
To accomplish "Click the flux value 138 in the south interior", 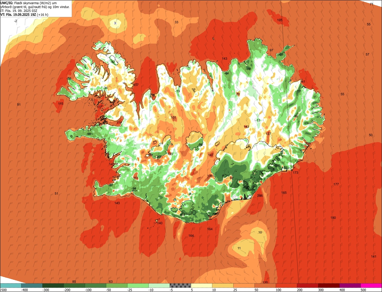I will (x=210, y=176).
